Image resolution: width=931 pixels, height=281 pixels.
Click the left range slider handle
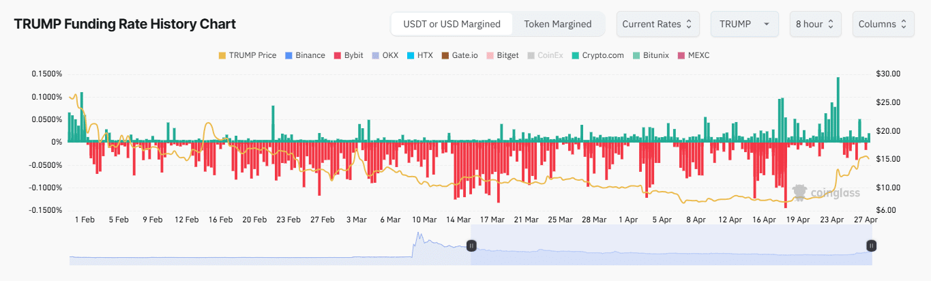coord(470,246)
